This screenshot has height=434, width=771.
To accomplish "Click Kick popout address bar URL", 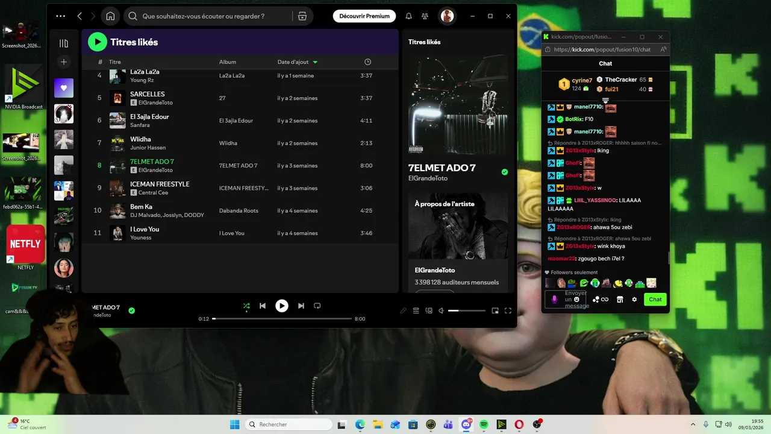I will tap(602, 49).
